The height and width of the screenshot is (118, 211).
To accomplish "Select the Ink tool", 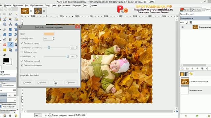I will point(16,45).
